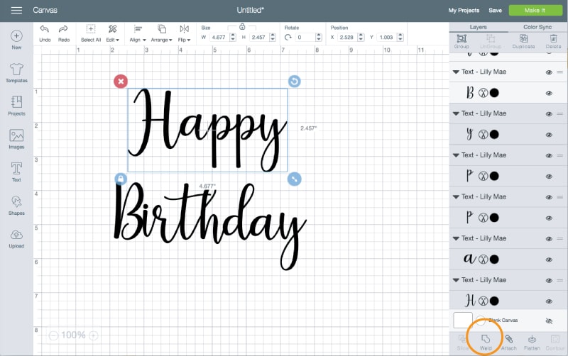Click the Upload icon in sidebar
Image resolution: width=568 pixels, height=356 pixels.
pyautogui.click(x=16, y=237)
